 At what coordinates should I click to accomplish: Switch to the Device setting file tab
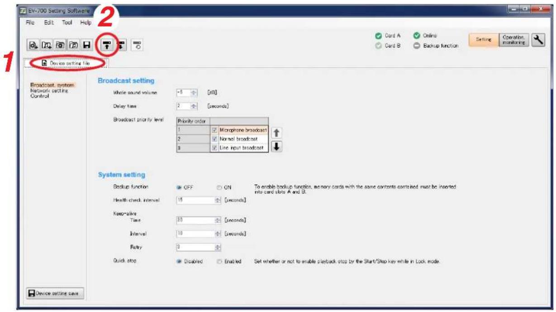click(65, 63)
